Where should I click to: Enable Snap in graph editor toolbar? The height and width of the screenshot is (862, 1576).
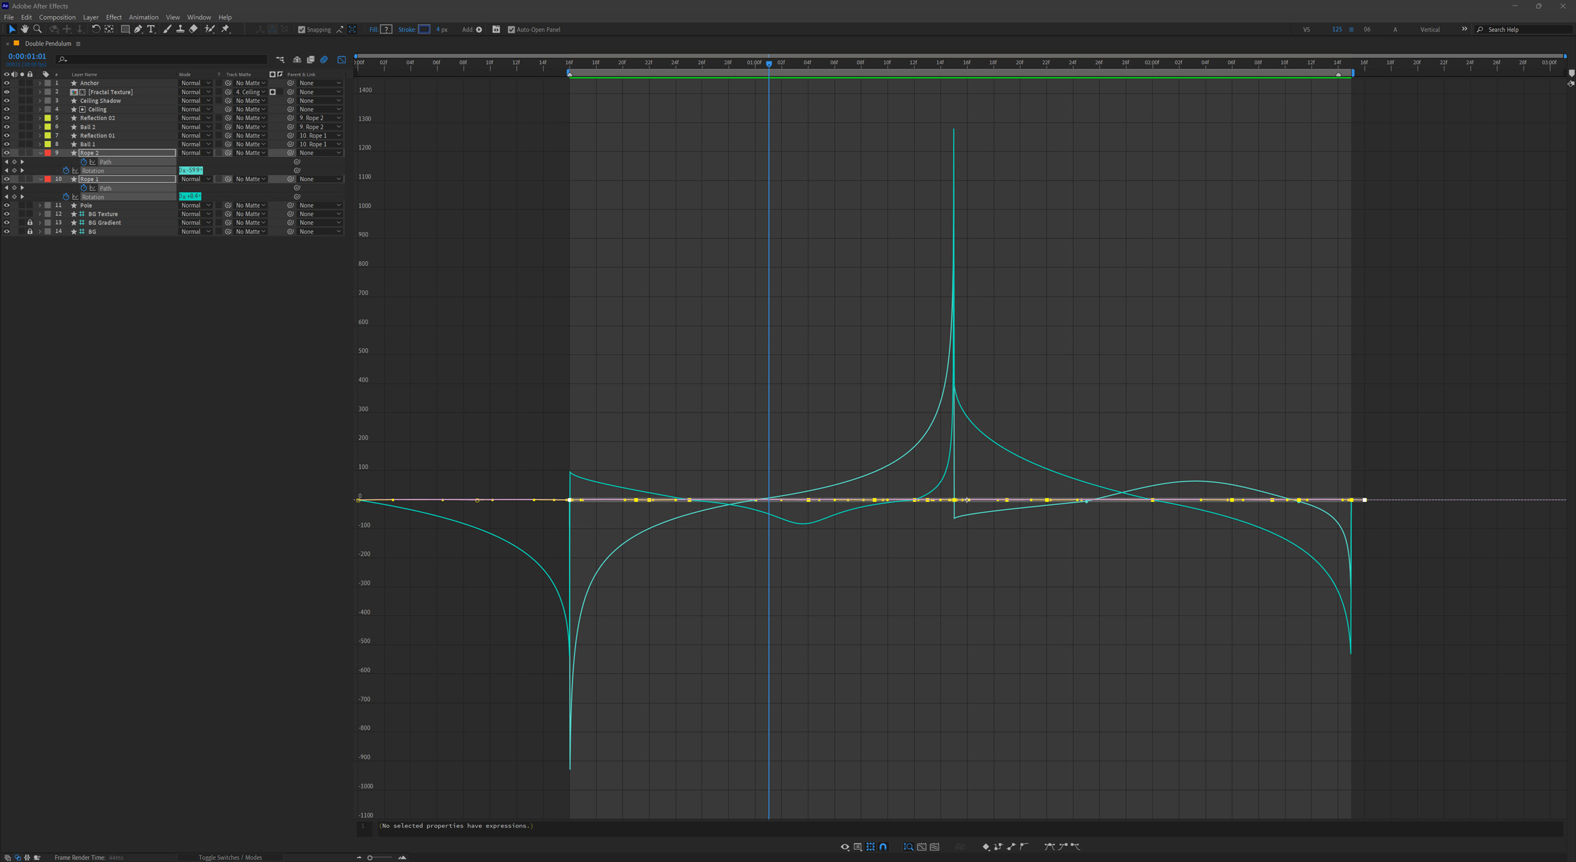pyautogui.click(x=883, y=847)
